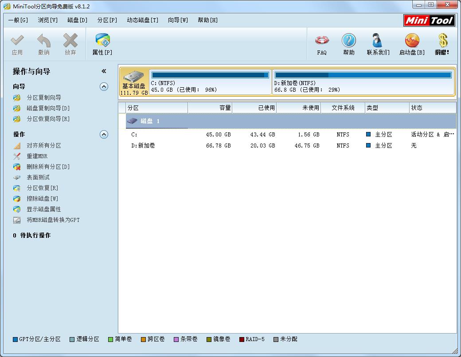Click the Mirrored volume (镜像卷) legend swatch
This screenshot has width=461, height=357.
(209, 339)
